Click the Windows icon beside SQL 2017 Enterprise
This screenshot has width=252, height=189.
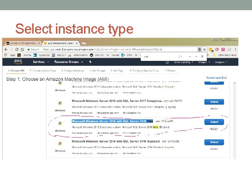tap(60, 103)
